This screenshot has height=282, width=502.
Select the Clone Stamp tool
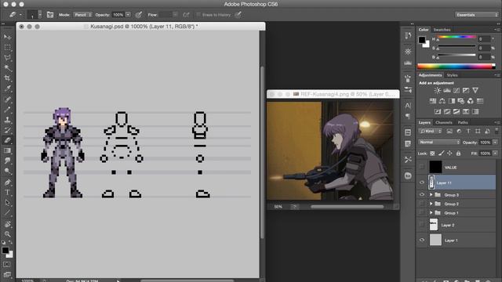(7, 120)
